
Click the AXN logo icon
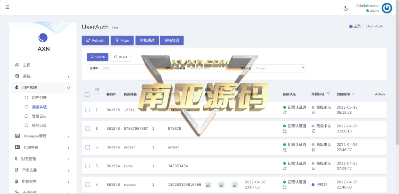click(43, 38)
